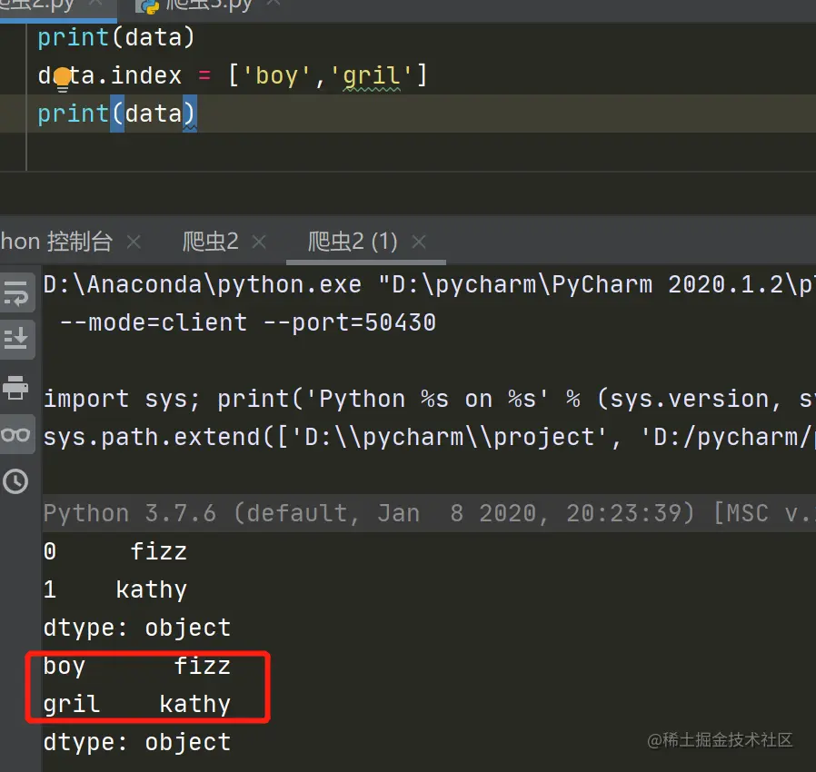Close the Python 控制台 tab

click(134, 242)
